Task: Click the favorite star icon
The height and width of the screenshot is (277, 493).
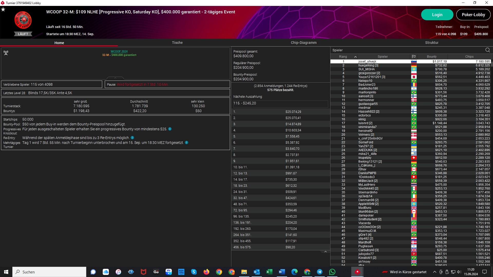Action: click(x=3, y=9)
